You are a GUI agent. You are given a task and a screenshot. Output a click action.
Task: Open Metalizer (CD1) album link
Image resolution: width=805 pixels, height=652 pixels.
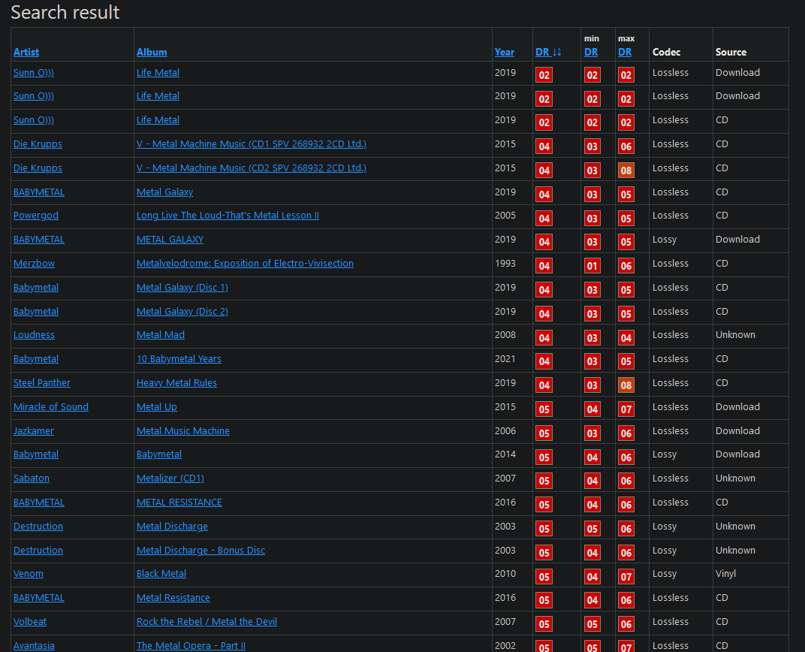click(170, 478)
